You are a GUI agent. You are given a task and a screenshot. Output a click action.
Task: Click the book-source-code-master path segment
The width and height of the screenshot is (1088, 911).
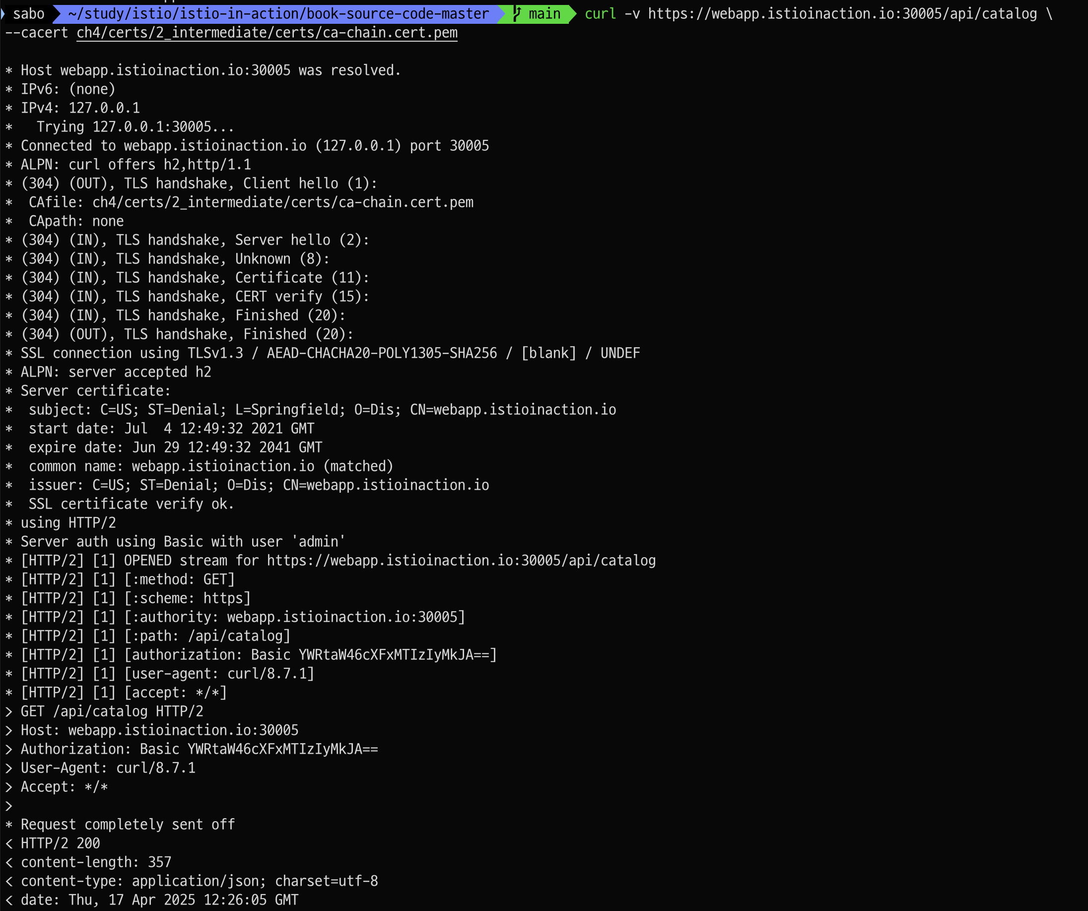coord(398,13)
